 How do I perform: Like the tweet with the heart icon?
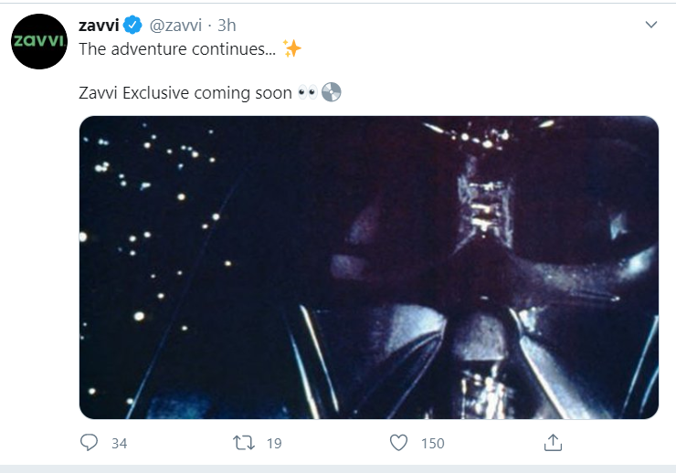click(398, 443)
